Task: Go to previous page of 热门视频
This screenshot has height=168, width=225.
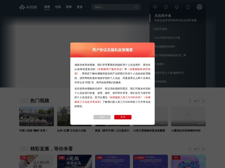Action: (x=190, y=101)
